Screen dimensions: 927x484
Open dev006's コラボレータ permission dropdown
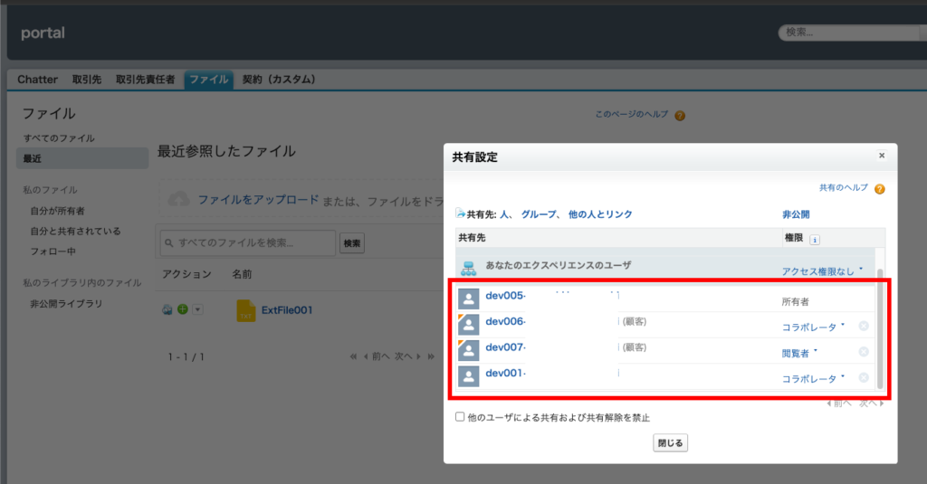click(813, 327)
